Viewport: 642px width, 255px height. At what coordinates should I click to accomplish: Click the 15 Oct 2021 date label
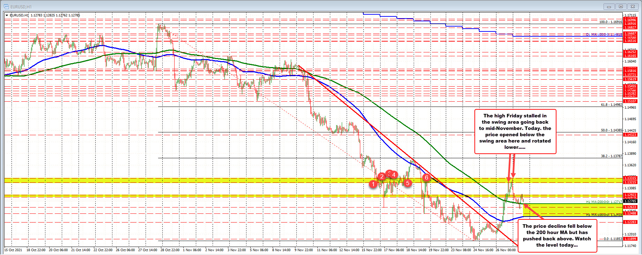pyautogui.click(x=13, y=250)
